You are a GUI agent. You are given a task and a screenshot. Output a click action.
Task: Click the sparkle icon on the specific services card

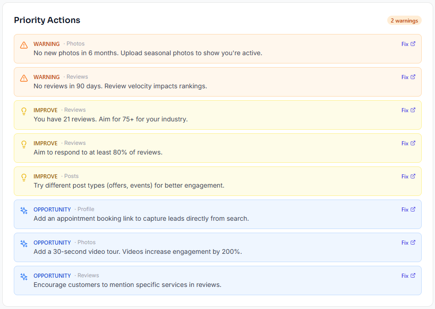pyautogui.click(x=23, y=276)
